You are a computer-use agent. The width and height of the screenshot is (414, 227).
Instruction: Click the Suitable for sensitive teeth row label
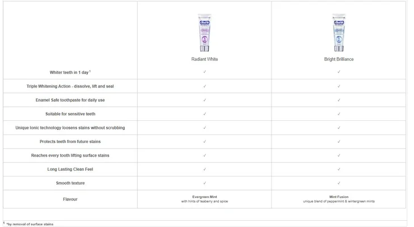click(x=70, y=114)
